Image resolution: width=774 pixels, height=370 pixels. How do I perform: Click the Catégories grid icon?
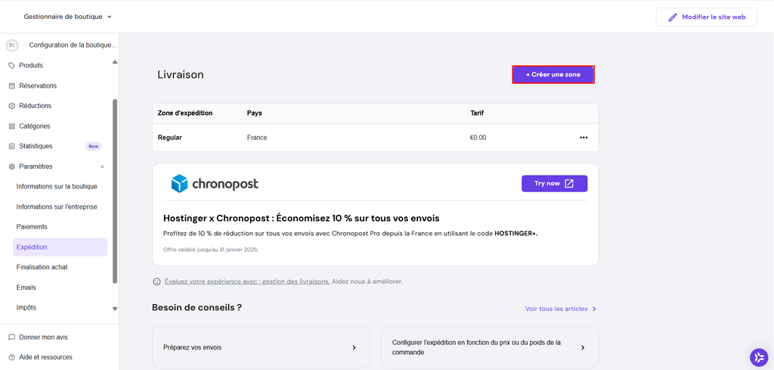pos(11,126)
